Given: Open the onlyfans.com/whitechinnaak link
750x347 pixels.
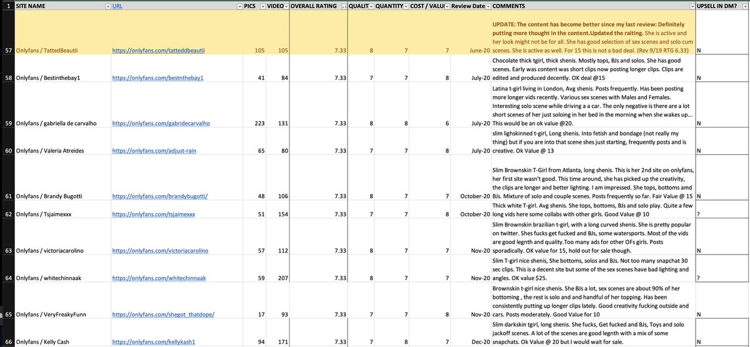Looking at the screenshot, I should click(x=159, y=277).
